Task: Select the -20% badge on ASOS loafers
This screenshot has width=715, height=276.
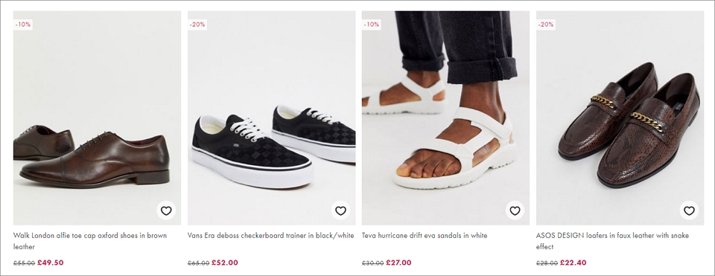Action: point(546,25)
